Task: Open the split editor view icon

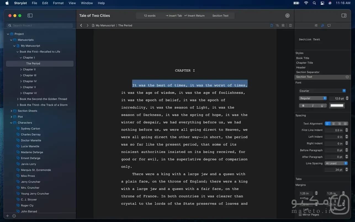Action: (x=290, y=25)
